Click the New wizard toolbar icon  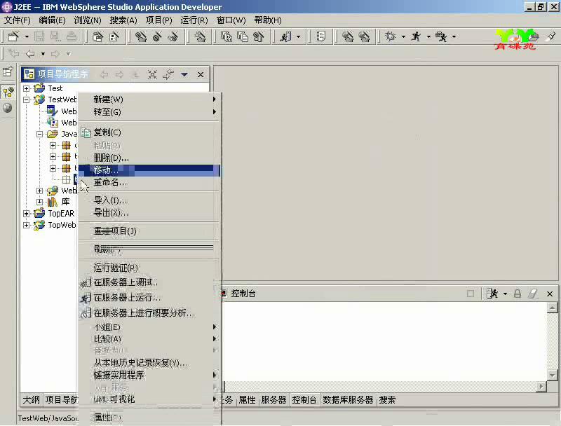pyautogui.click(x=13, y=36)
